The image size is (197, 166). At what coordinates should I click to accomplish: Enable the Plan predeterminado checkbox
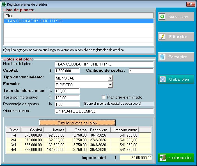104,97
